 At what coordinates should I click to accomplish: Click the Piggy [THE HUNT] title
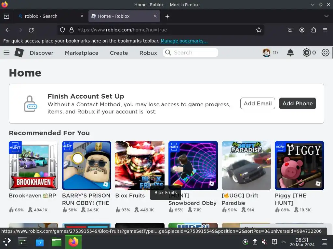coord(290,199)
